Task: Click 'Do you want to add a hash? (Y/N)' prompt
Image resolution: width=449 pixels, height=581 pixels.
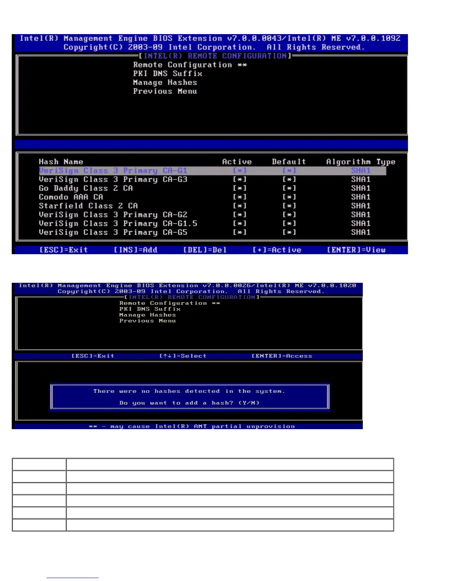Action: (189, 403)
